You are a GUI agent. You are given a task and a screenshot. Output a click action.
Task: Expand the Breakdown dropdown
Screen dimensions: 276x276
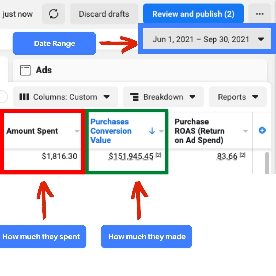pyautogui.click(x=163, y=97)
